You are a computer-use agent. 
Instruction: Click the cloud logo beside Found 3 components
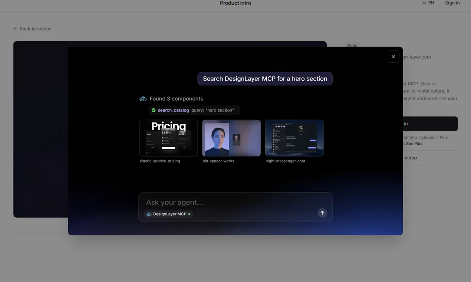[x=143, y=99]
